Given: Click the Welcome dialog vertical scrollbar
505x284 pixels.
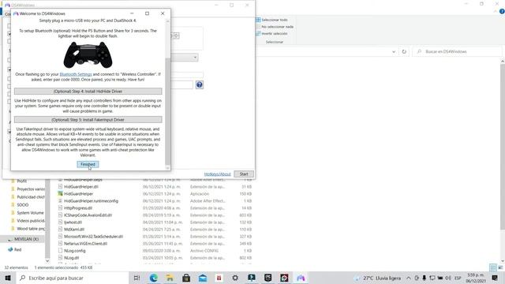Looking at the screenshot, I should 167,111.
